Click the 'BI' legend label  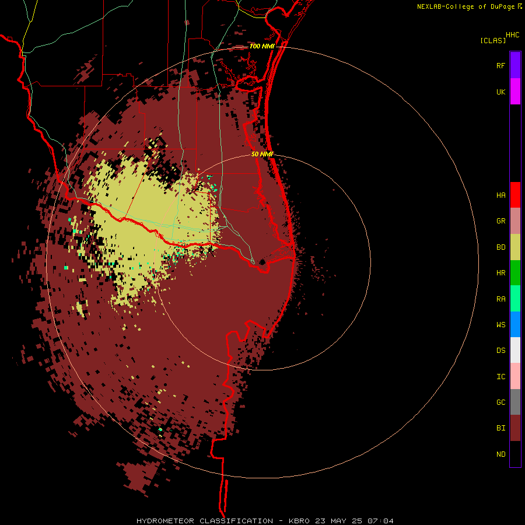pyautogui.click(x=501, y=428)
